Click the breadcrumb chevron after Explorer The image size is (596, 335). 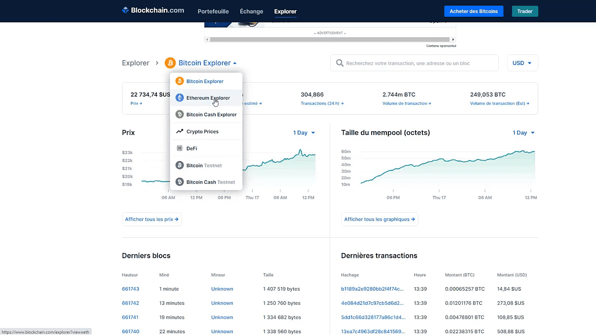[157, 63]
